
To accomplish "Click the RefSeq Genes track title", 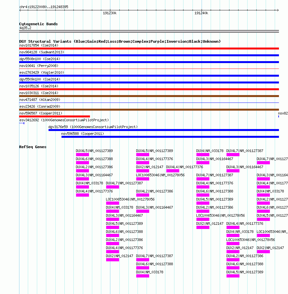I will [33, 147].
